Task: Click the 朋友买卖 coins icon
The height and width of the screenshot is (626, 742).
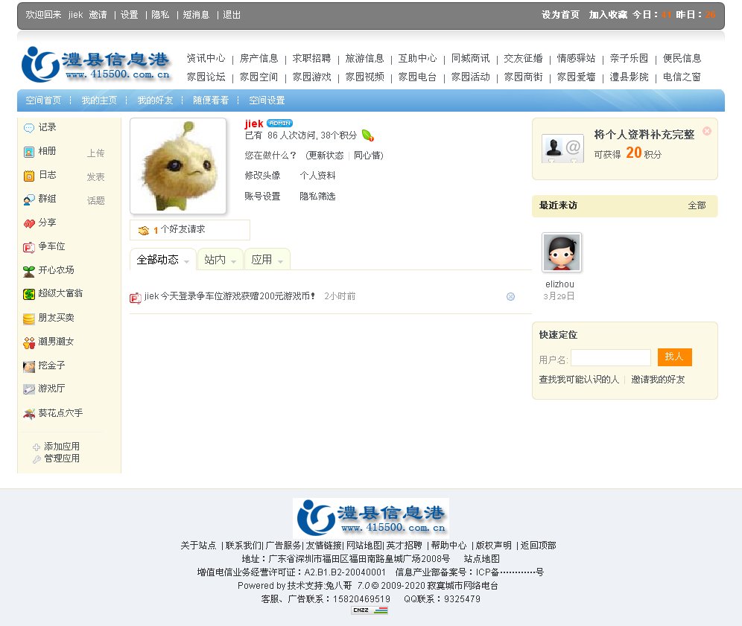Action: (29, 319)
